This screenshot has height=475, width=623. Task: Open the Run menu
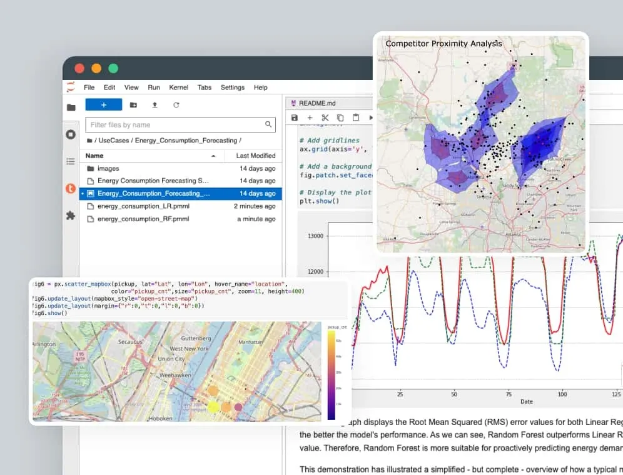[x=154, y=87]
